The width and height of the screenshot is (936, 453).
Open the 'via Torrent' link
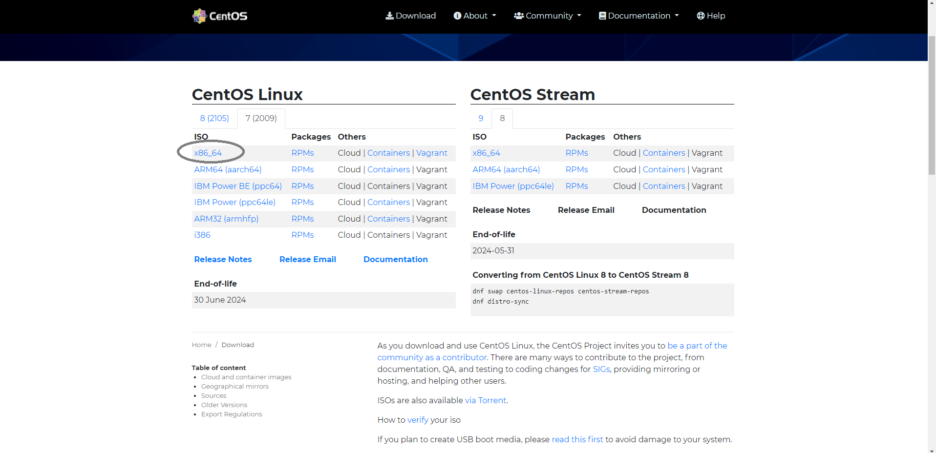click(x=486, y=400)
